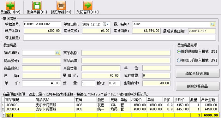Screen dimensions: 221x118
Task: Click the total ¥900.00 in 合计 row
Action: click(x=210, y=115)
